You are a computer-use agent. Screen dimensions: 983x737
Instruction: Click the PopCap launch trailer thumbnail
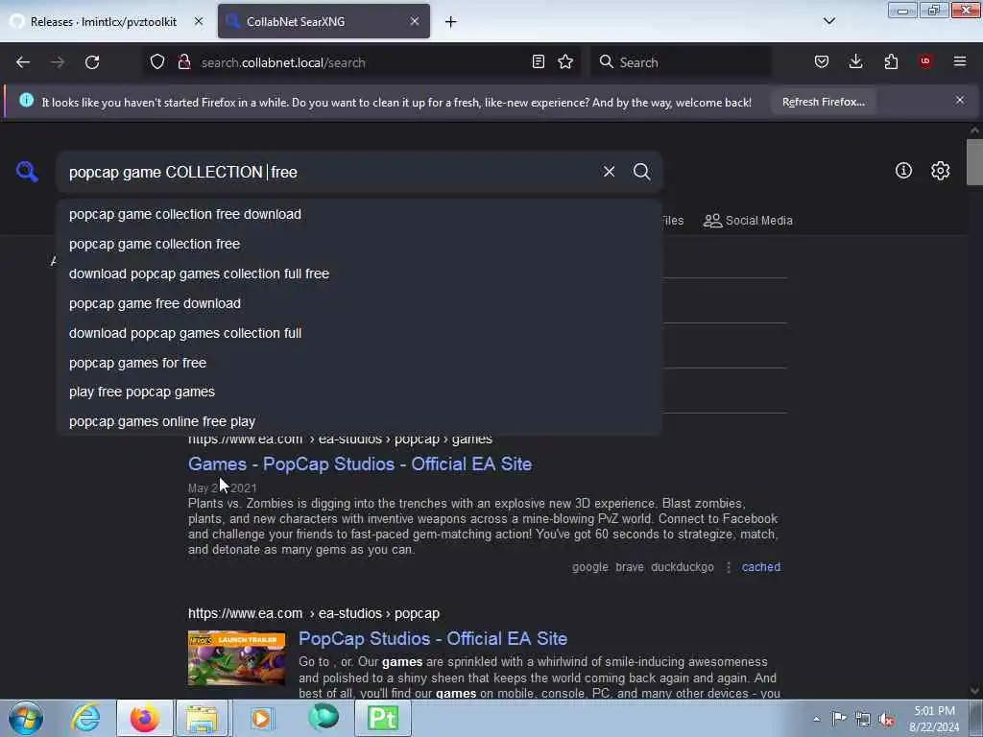point(236,658)
